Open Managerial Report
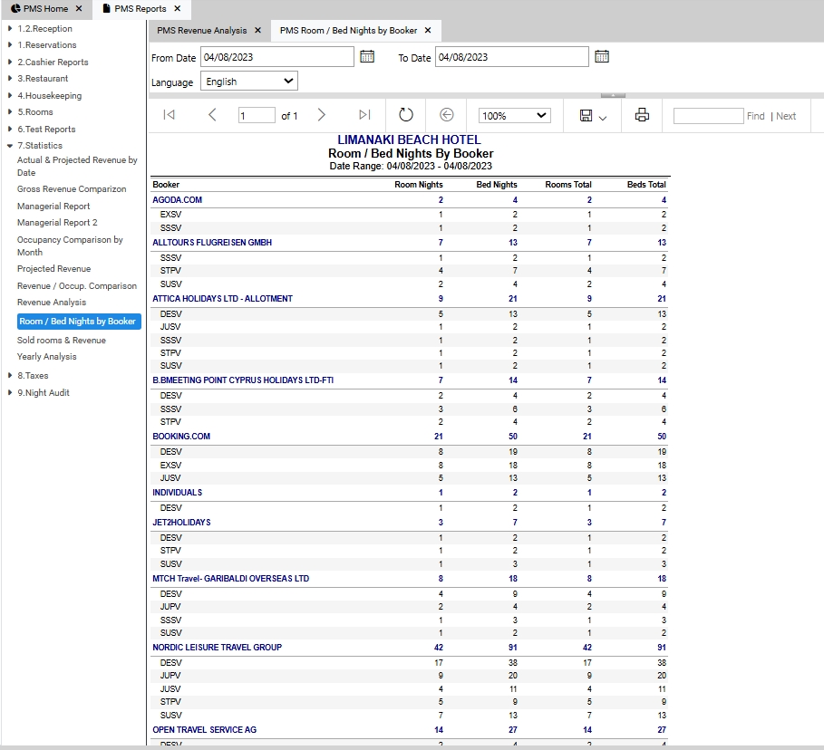The image size is (824, 750). click(53, 207)
